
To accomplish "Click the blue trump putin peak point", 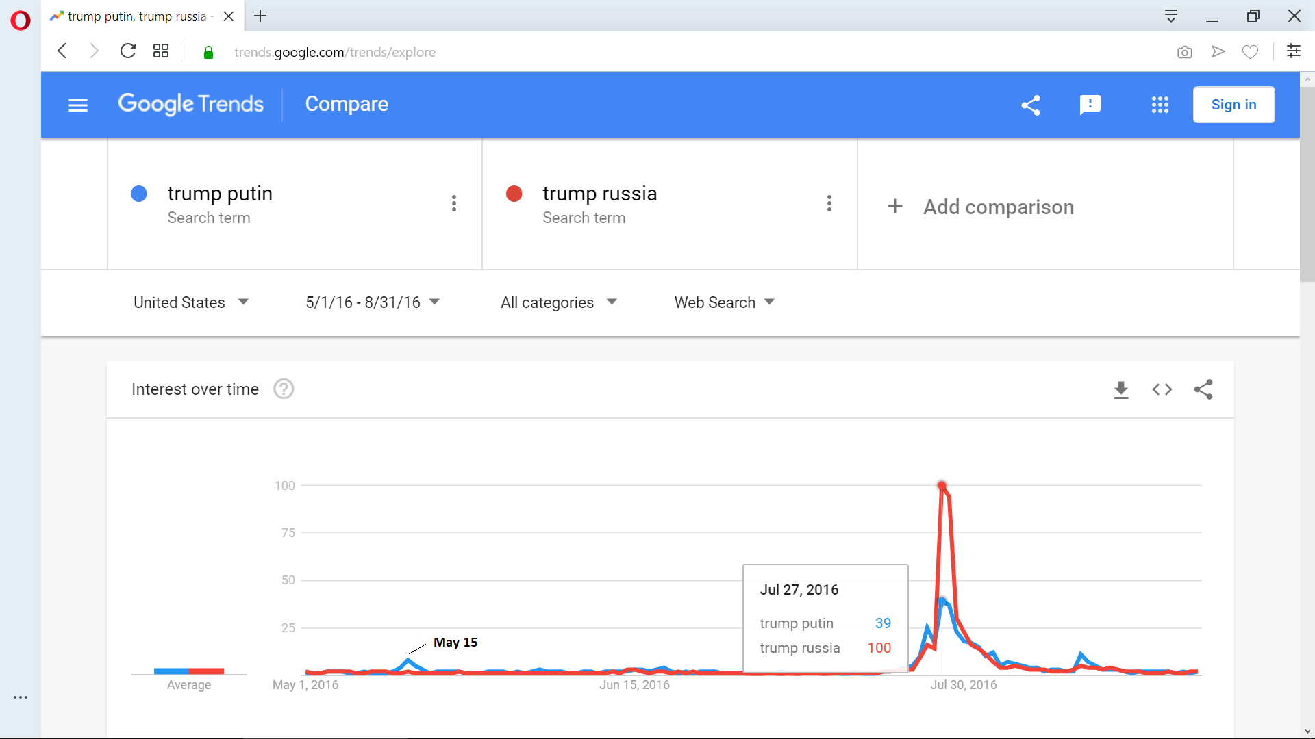I will coord(942,601).
